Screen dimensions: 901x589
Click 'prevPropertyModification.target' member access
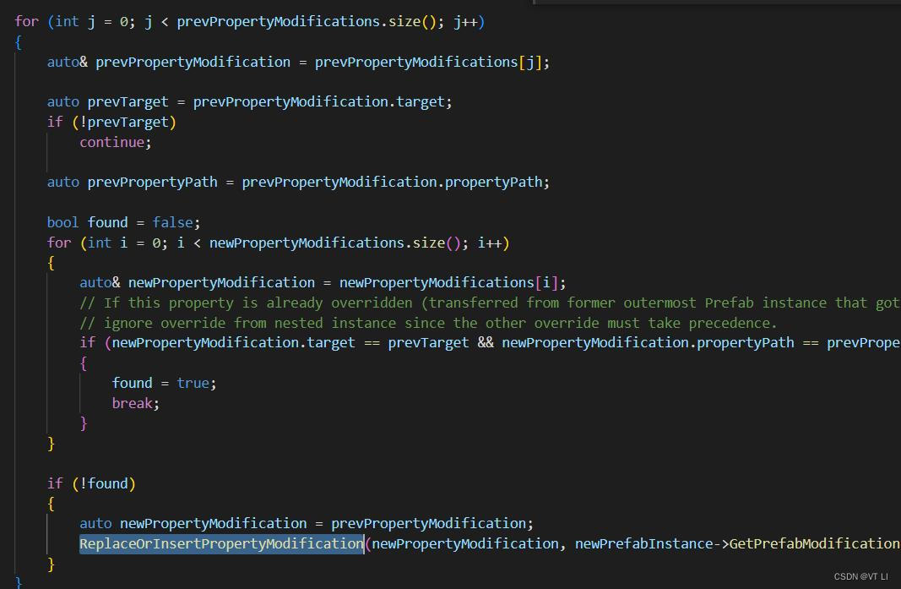[x=319, y=101]
